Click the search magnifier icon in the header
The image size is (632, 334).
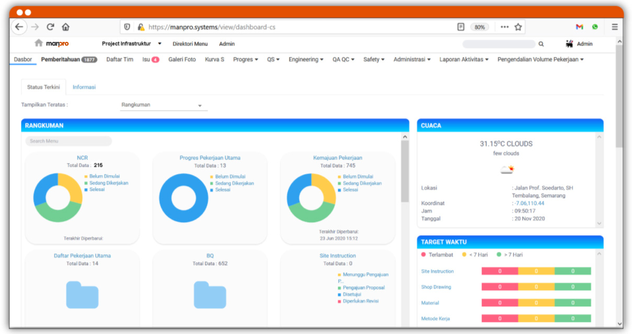point(541,44)
